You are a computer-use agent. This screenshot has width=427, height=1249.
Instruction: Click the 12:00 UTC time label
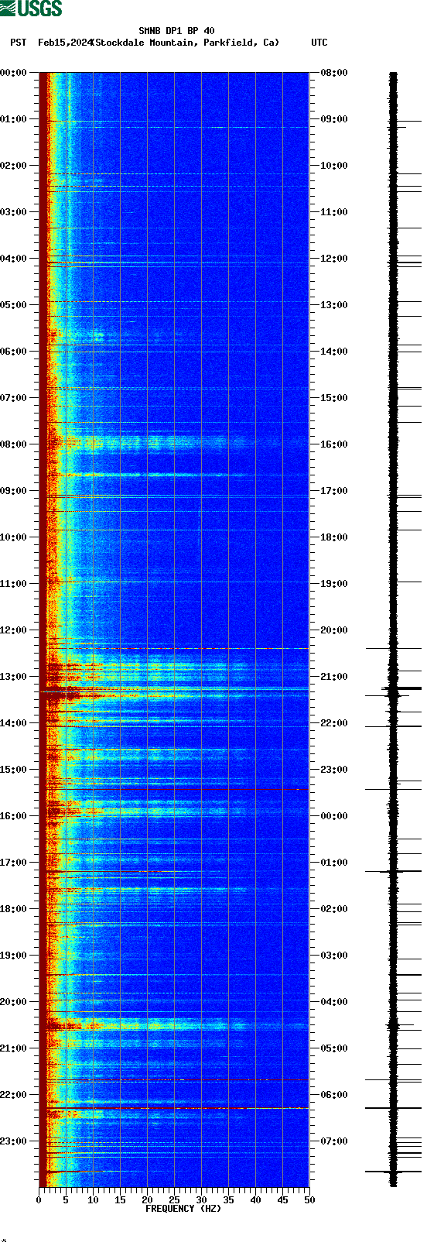click(334, 259)
